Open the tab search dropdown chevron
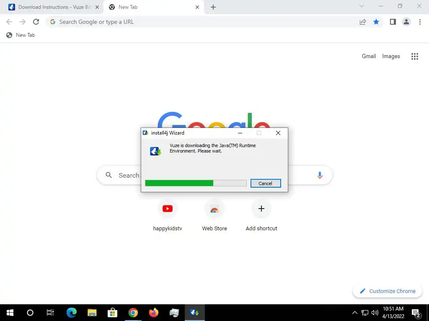The image size is (429, 321). tap(362, 6)
